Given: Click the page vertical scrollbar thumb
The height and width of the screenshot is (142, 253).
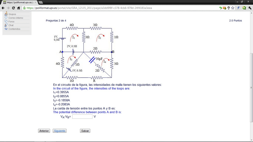Looking at the screenshot, I should tap(251, 86).
